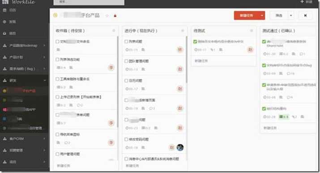Check the 修改密码问题 task checkbox
Screen dimensions: 320x173
coord(126,139)
